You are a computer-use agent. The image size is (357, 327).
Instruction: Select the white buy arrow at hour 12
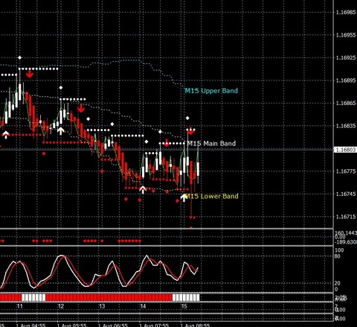(x=61, y=131)
